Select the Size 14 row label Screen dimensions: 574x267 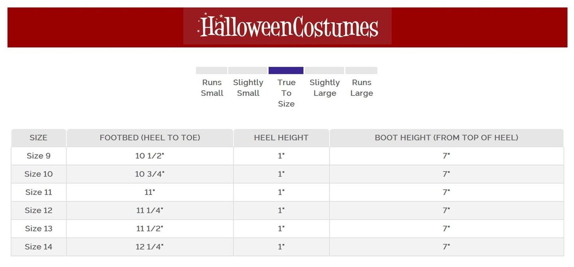coord(39,247)
